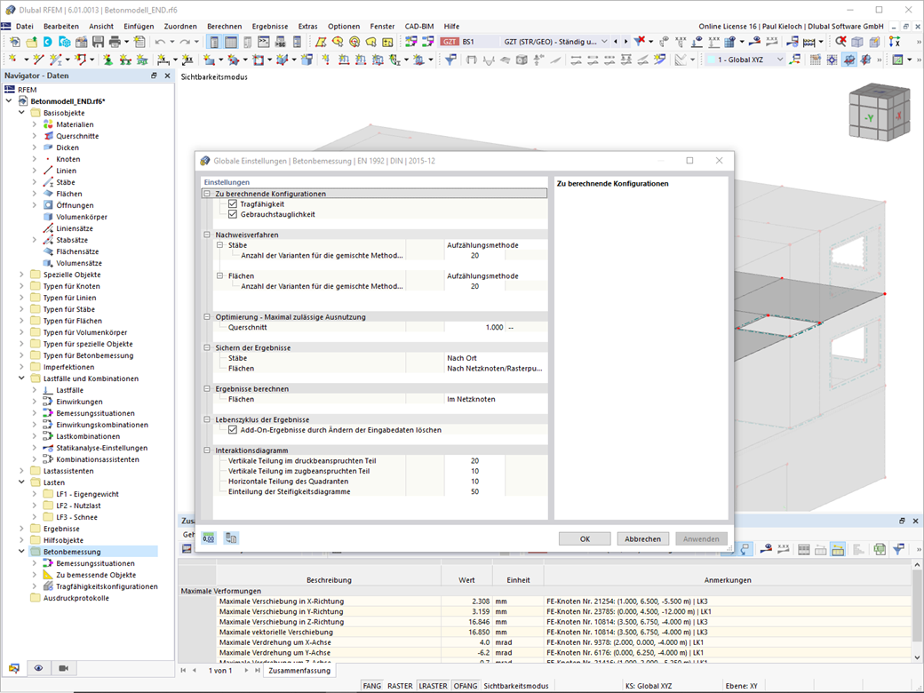Click the light blue coordinate system color swatch
The width and height of the screenshot is (924, 693).
711,60
